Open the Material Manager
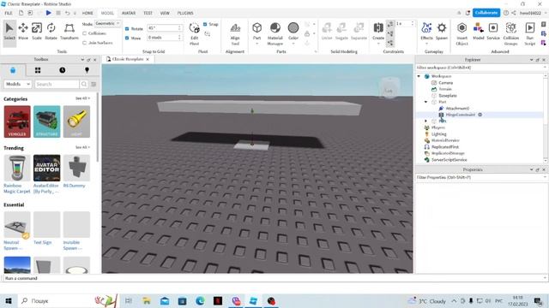Viewport: 549px width, 308px height. point(275,33)
